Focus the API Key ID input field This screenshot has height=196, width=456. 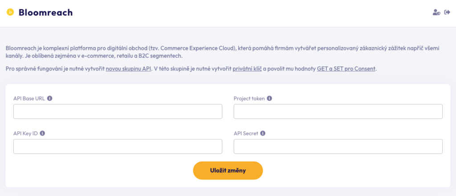(x=118, y=147)
